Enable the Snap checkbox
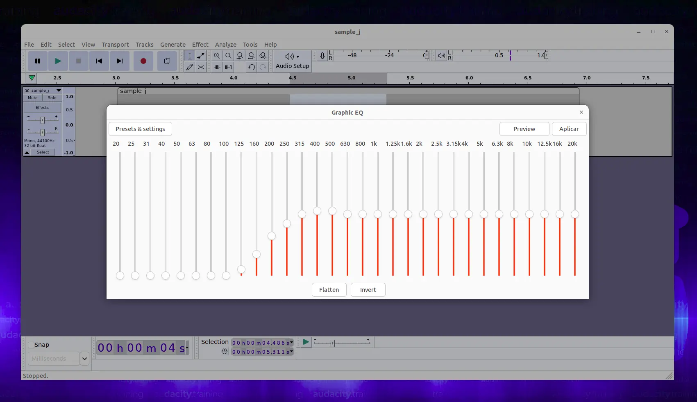The width and height of the screenshot is (697, 402). point(31,345)
